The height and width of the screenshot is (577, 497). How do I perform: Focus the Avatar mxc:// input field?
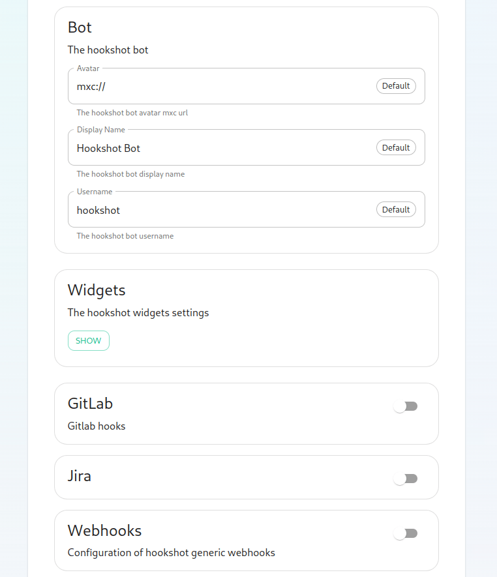coord(222,86)
